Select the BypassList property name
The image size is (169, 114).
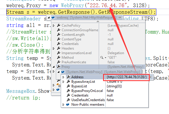(79, 86)
